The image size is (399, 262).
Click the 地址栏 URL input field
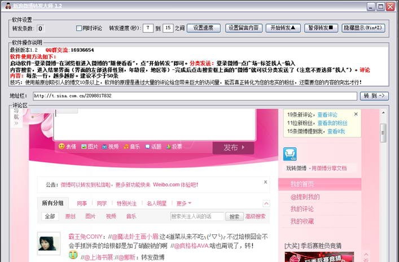[x=195, y=96]
